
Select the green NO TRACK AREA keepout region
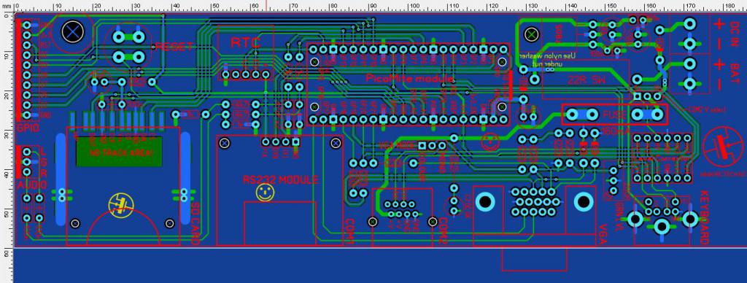coord(119,152)
